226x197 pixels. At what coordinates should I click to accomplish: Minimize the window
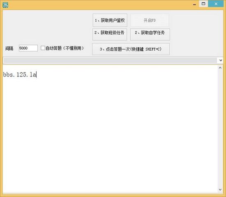point(194,4)
